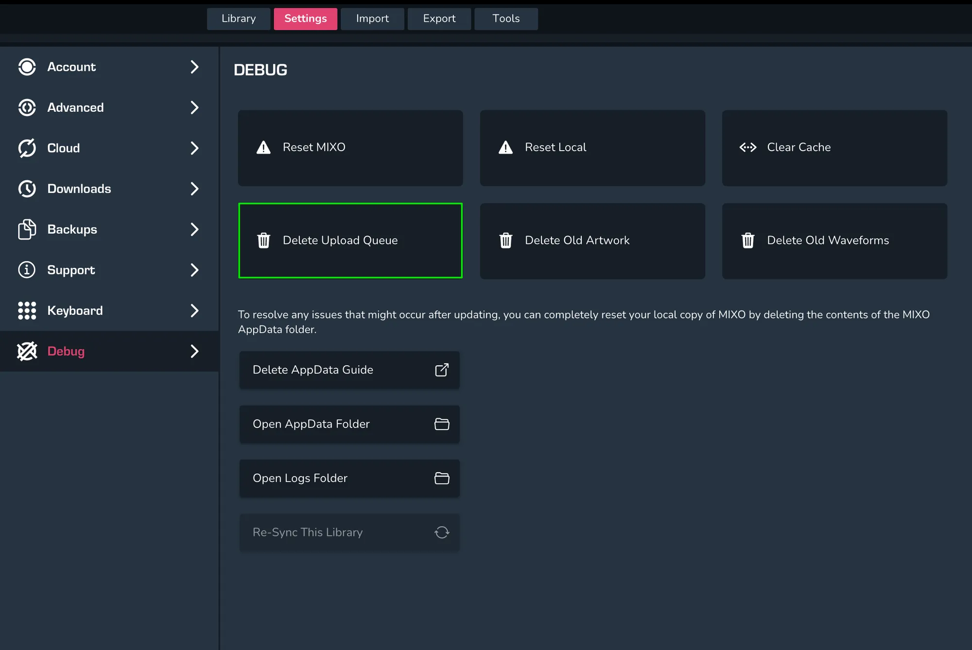The width and height of the screenshot is (972, 650).
Task: Click the folder icon on Open Logs Folder
Action: pos(441,479)
